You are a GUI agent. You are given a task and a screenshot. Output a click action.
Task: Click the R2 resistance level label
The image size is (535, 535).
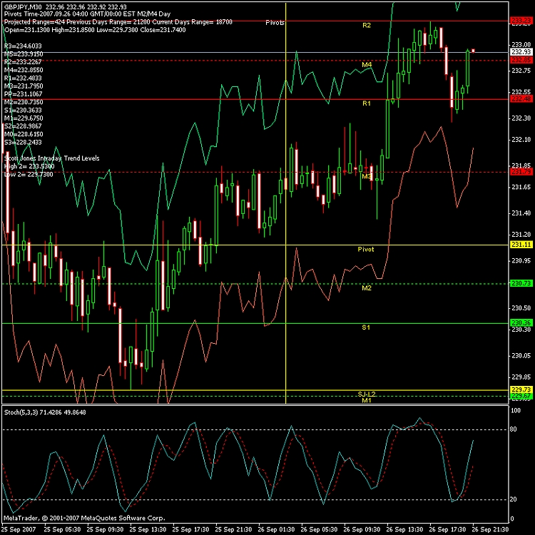367,26
